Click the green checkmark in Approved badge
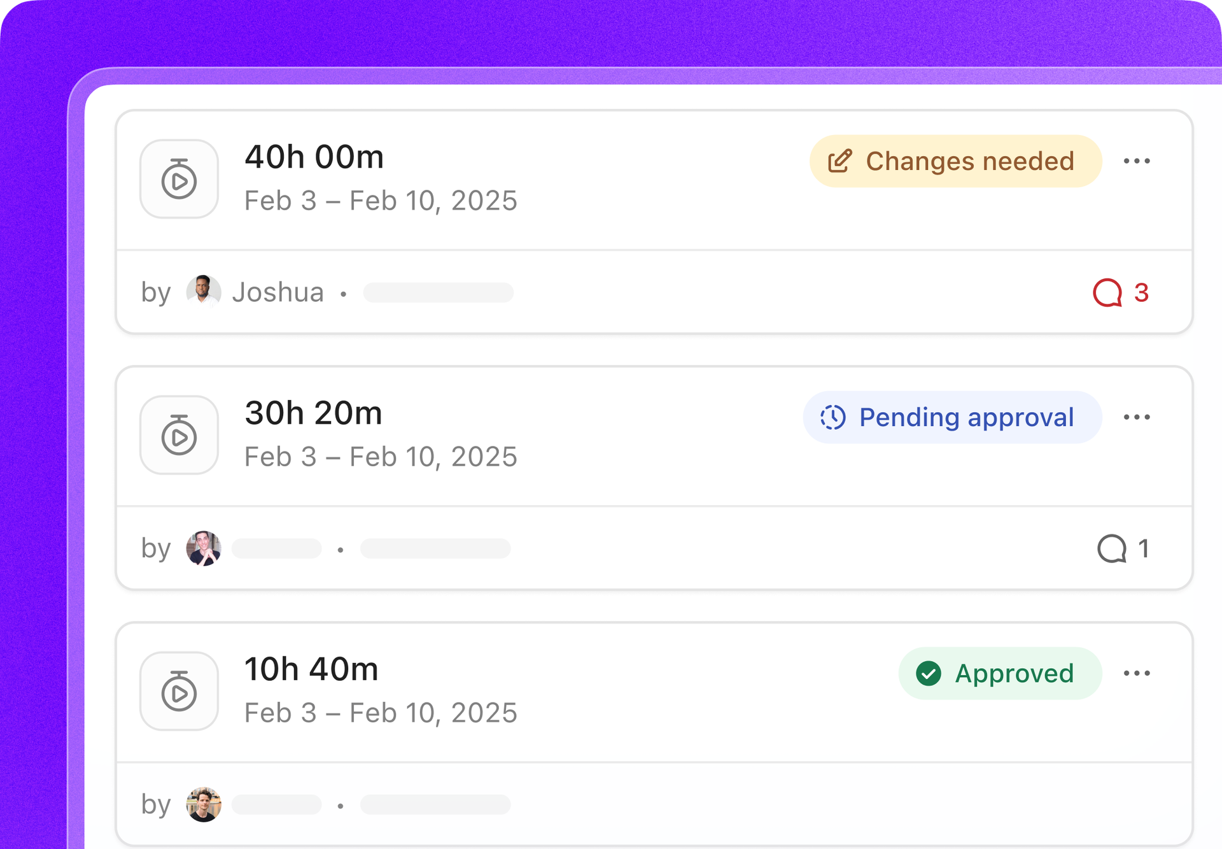Image resolution: width=1222 pixels, height=849 pixels. tap(929, 673)
